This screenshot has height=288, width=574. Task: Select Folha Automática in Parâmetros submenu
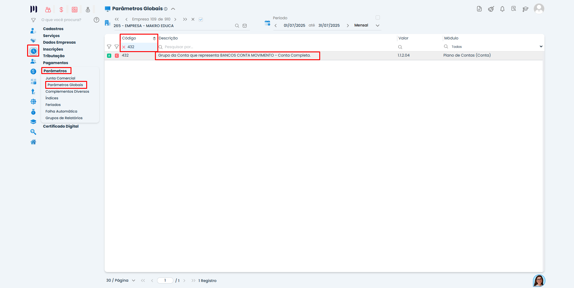click(61, 111)
